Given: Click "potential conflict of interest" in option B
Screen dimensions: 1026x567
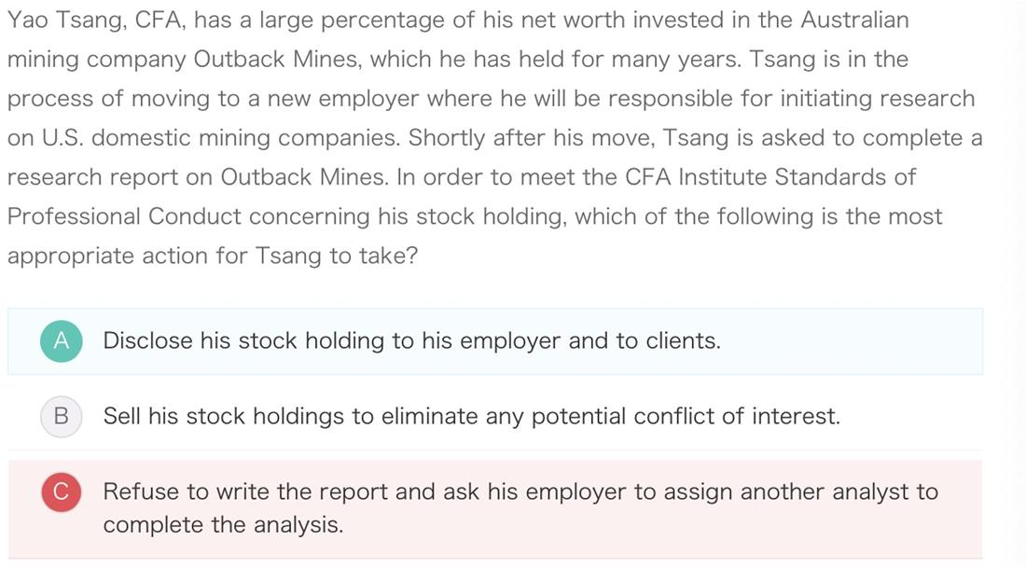Looking at the screenshot, I should (686, 416).
